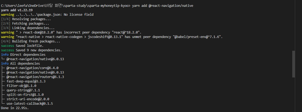This screenshot has width=302, height=112.
Task: Click the typed 'yarn add @react-navigation/native' command
Action: [x=162, y=6]
